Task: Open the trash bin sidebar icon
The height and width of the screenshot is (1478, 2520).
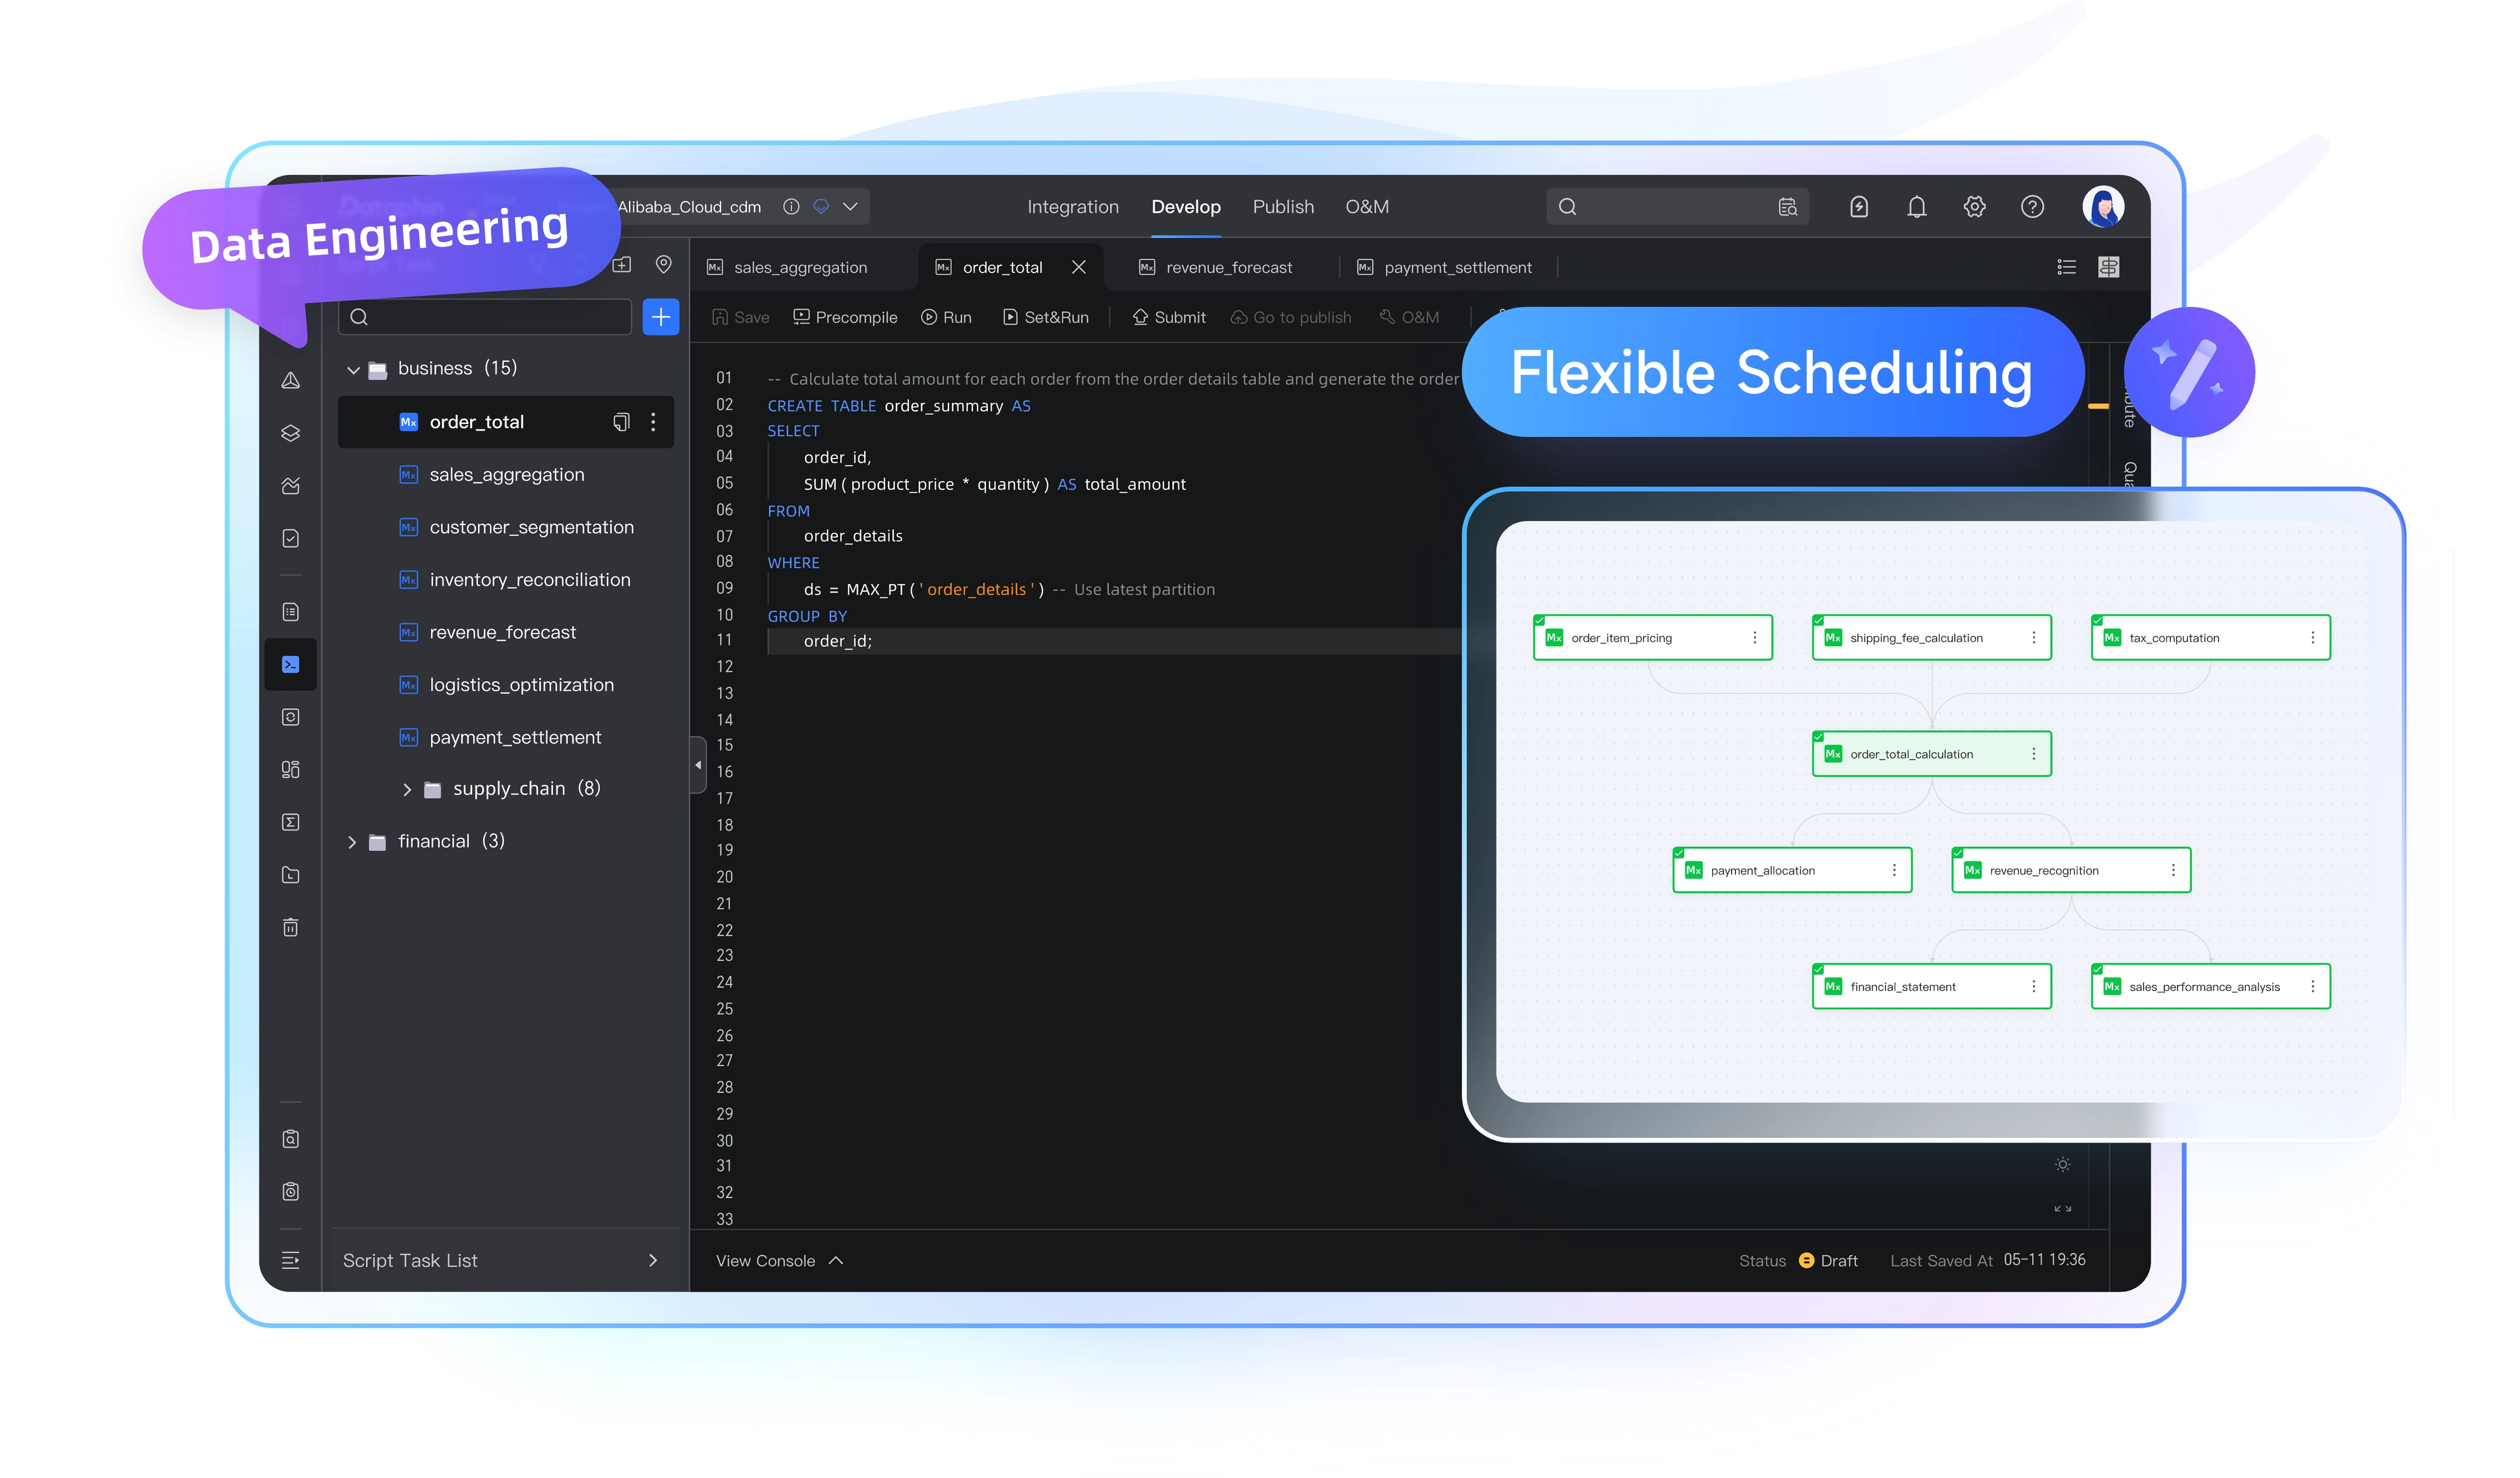Action: [x=290, y=927]
